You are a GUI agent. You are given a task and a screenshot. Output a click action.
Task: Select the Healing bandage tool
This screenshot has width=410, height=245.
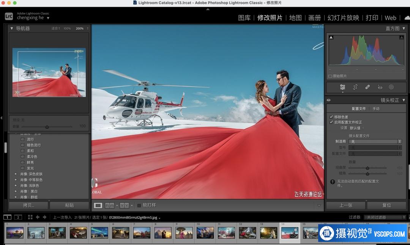pos(367,87)
